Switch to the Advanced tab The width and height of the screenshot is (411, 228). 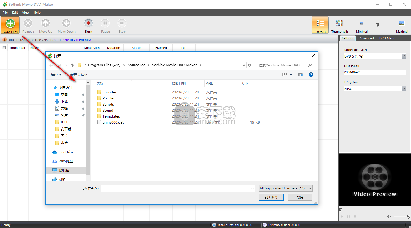pyautogui.click(x=366, y=38)
